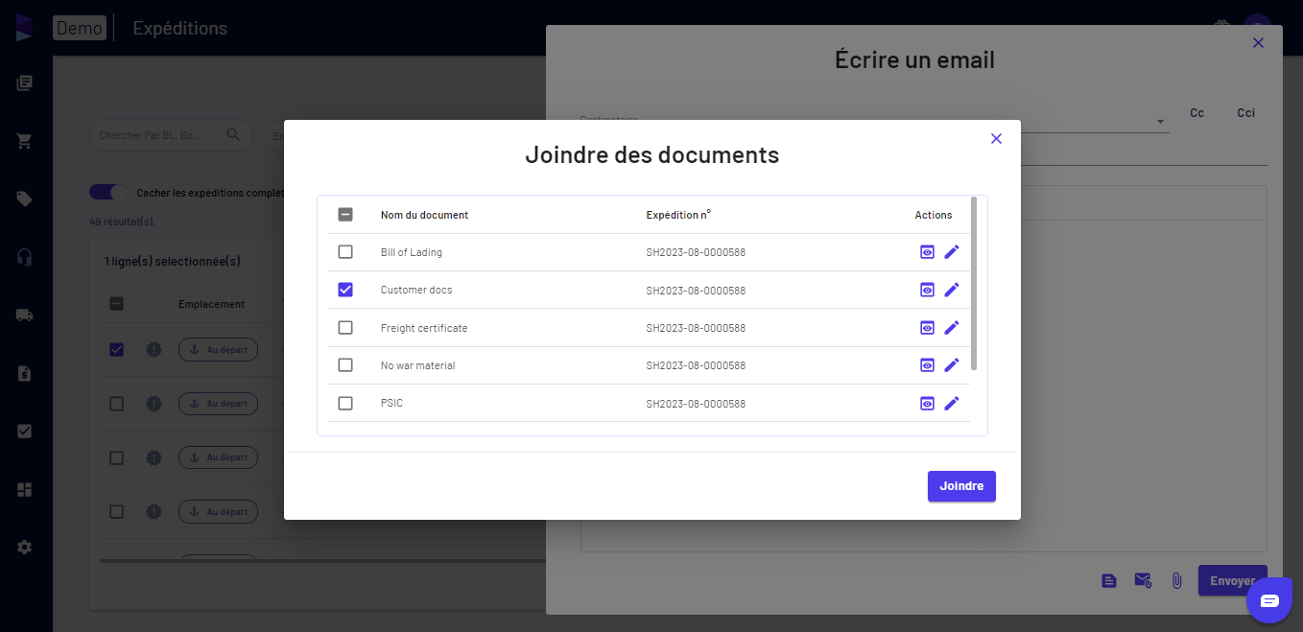
Task: Click the Envoyer button
Action: [1233, 580]
